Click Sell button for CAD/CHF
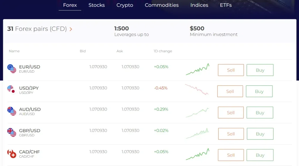This screenshot has height=166, width=299. (231, 155)
